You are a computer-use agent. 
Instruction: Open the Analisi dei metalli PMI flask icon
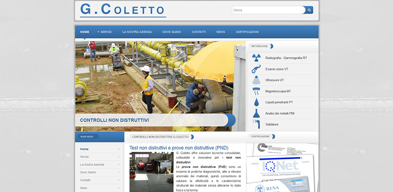coord(256,113)
